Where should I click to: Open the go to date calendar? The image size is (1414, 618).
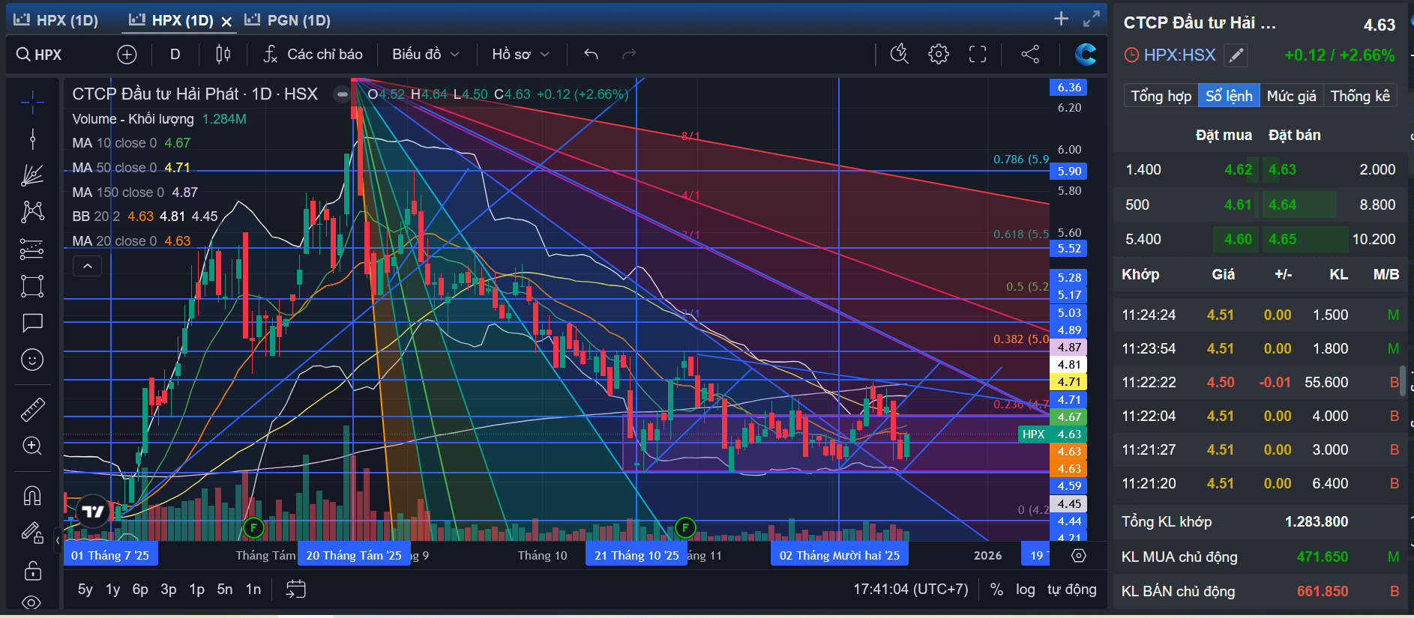tap(295, 590)
